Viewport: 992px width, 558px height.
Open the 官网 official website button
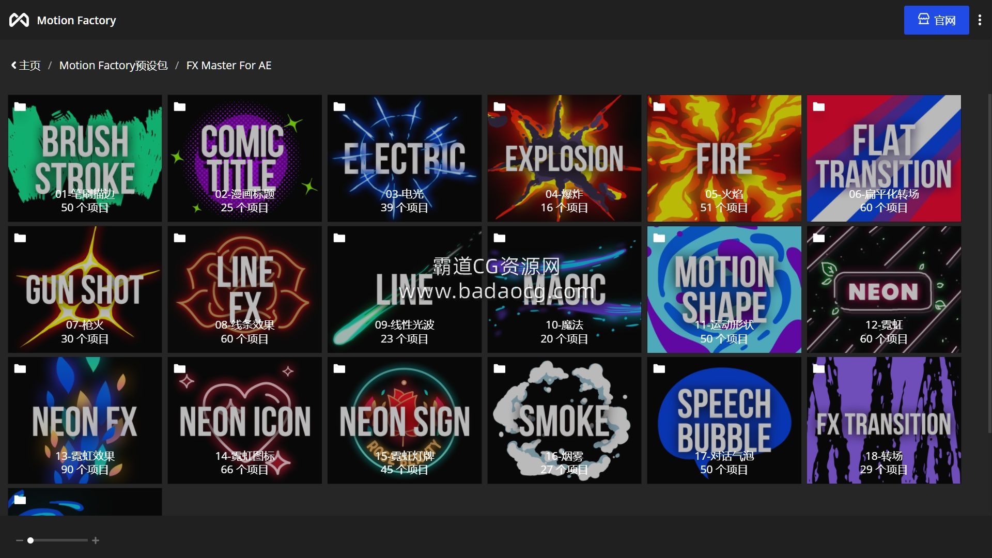coord(936,20)
